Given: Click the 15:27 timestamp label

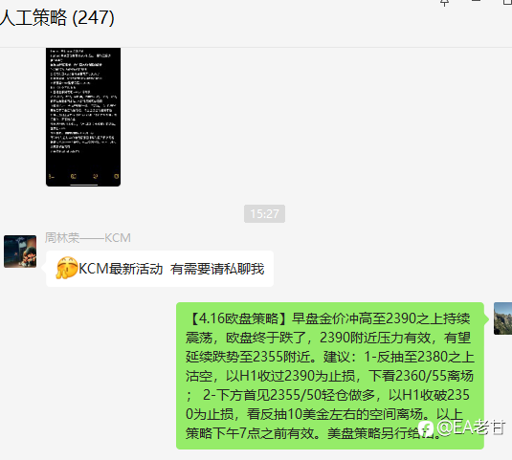Looking at the screenshot, I should [x=264, y=214].
